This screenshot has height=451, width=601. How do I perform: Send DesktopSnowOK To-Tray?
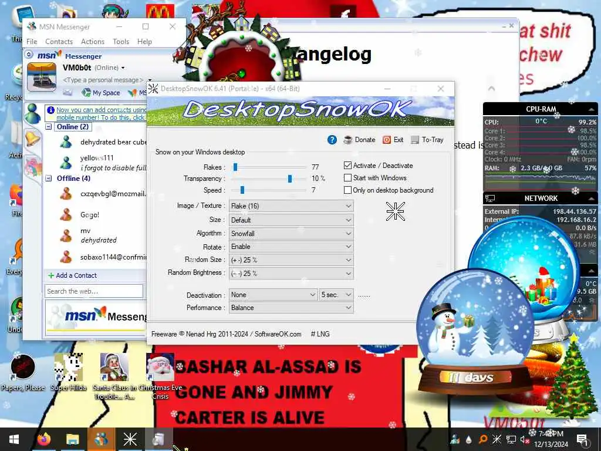tap(427, 140)
